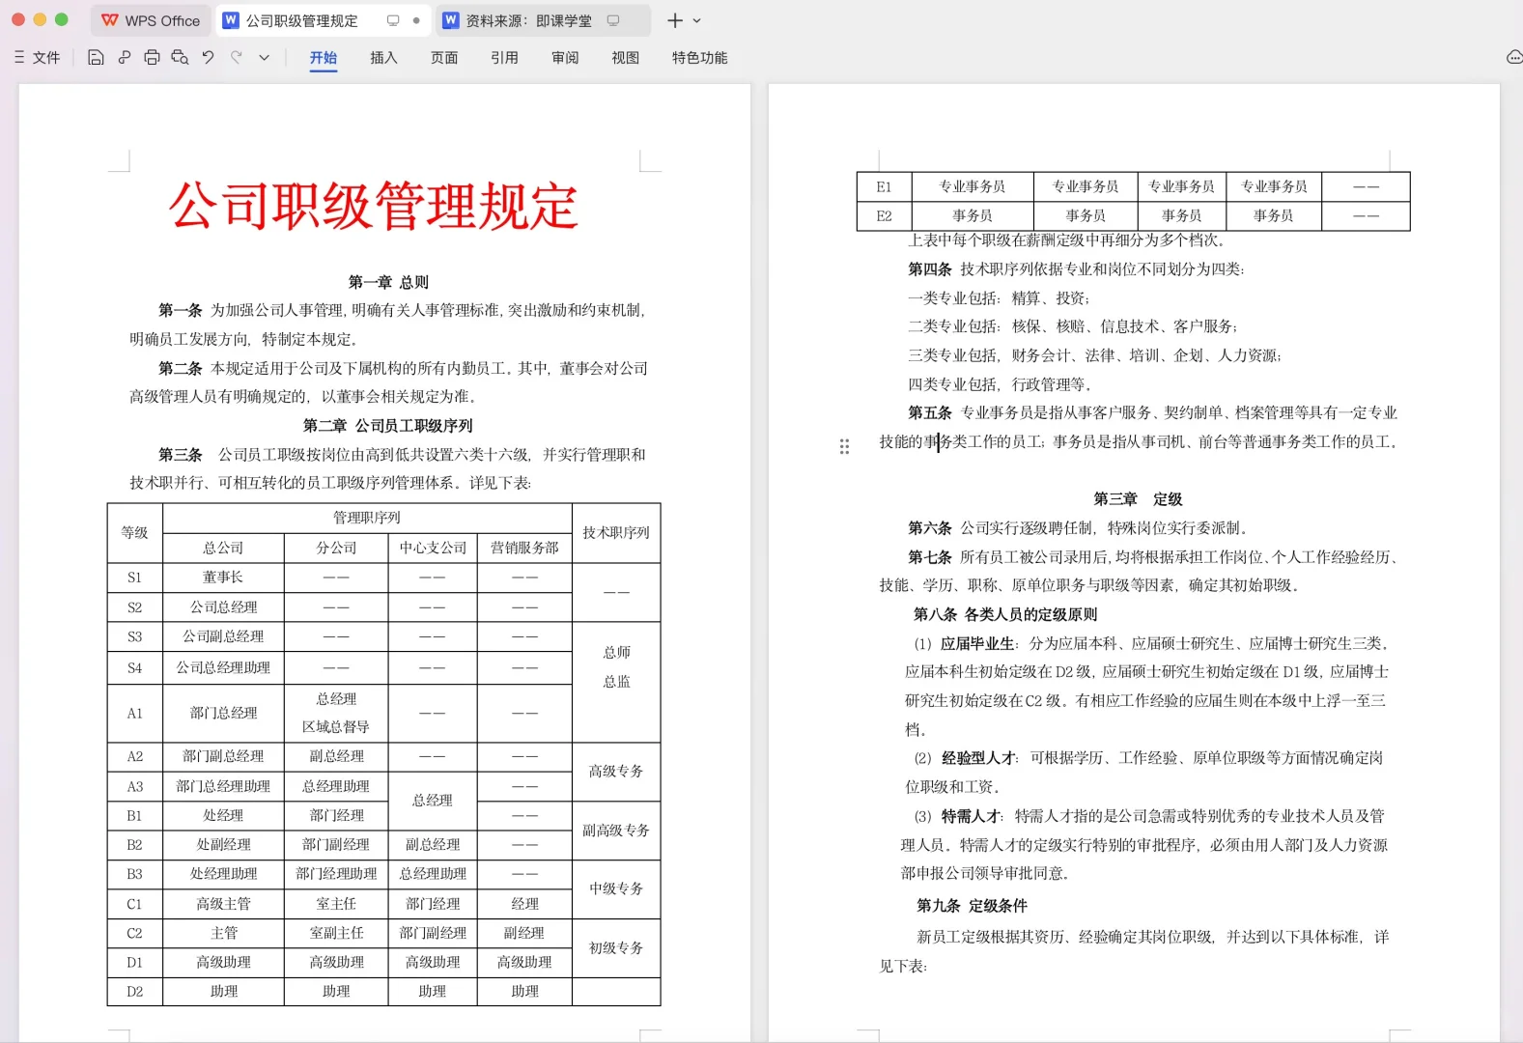This screenshot has width=1523, height=1043.
Task: Click text 第九条 定级条件
Action: click(x=972, y=907)
